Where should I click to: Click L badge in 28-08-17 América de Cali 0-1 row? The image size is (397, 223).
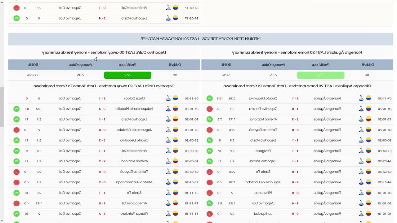point(17,8)
